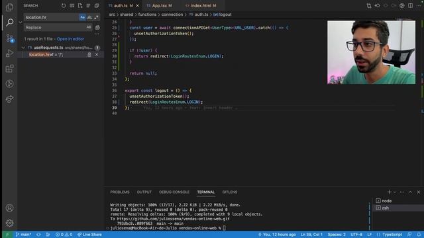Maximize the terminal panel
The width and height of the screenshot is (424, 238).
[x=410, y=192]
